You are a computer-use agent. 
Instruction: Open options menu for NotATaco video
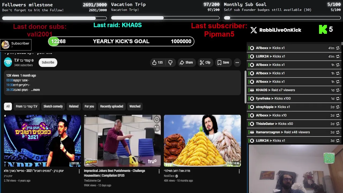click(239, 171)
